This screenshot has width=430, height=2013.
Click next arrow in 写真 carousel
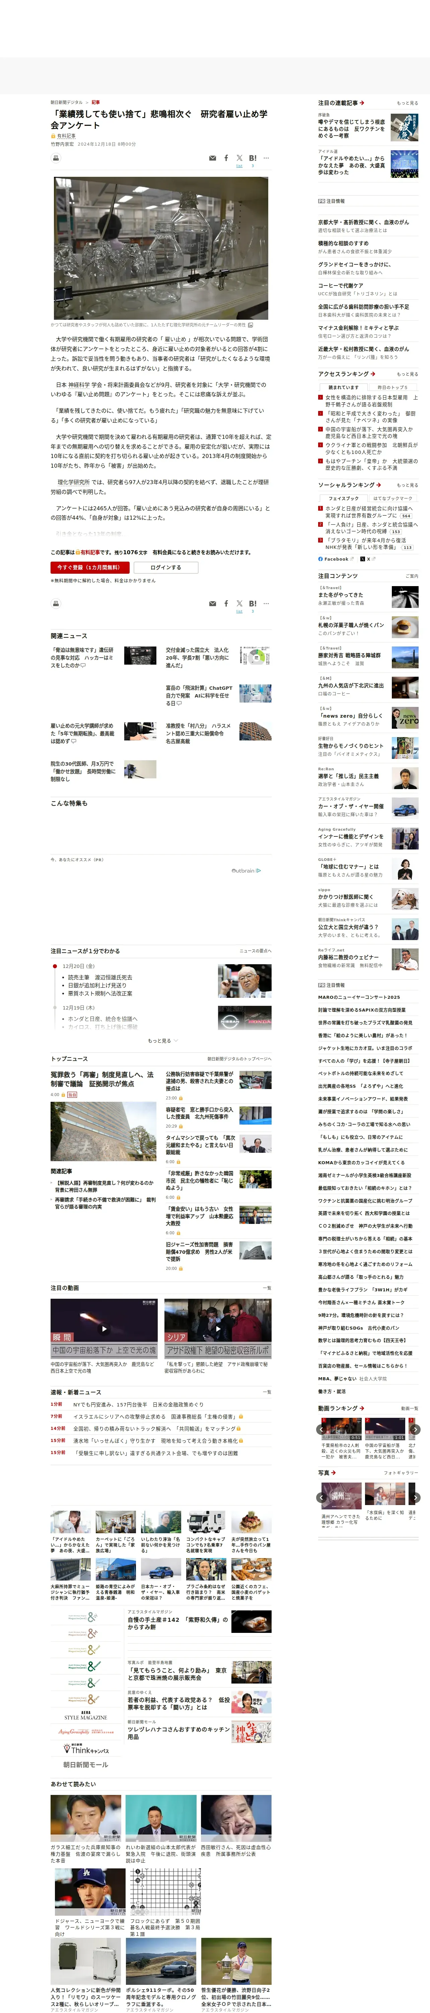click(415, 1497)
